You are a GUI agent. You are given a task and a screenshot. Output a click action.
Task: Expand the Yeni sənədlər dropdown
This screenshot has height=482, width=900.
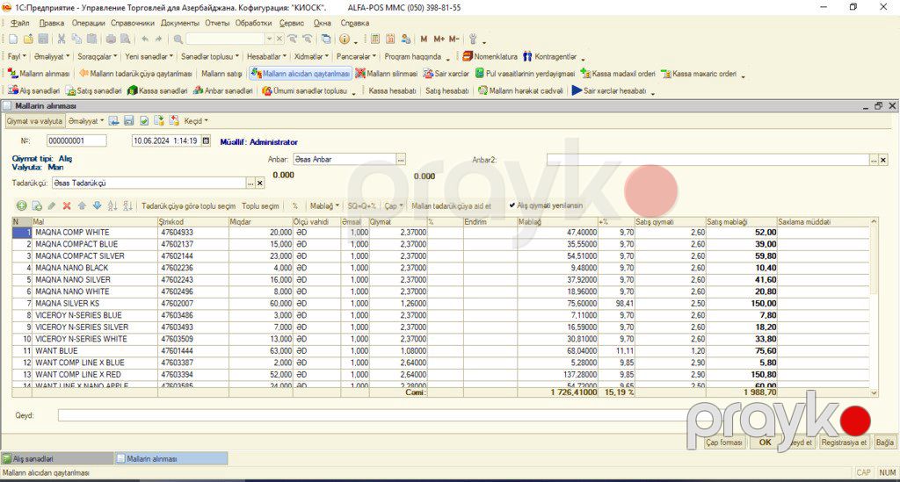(x=149, y=57)
